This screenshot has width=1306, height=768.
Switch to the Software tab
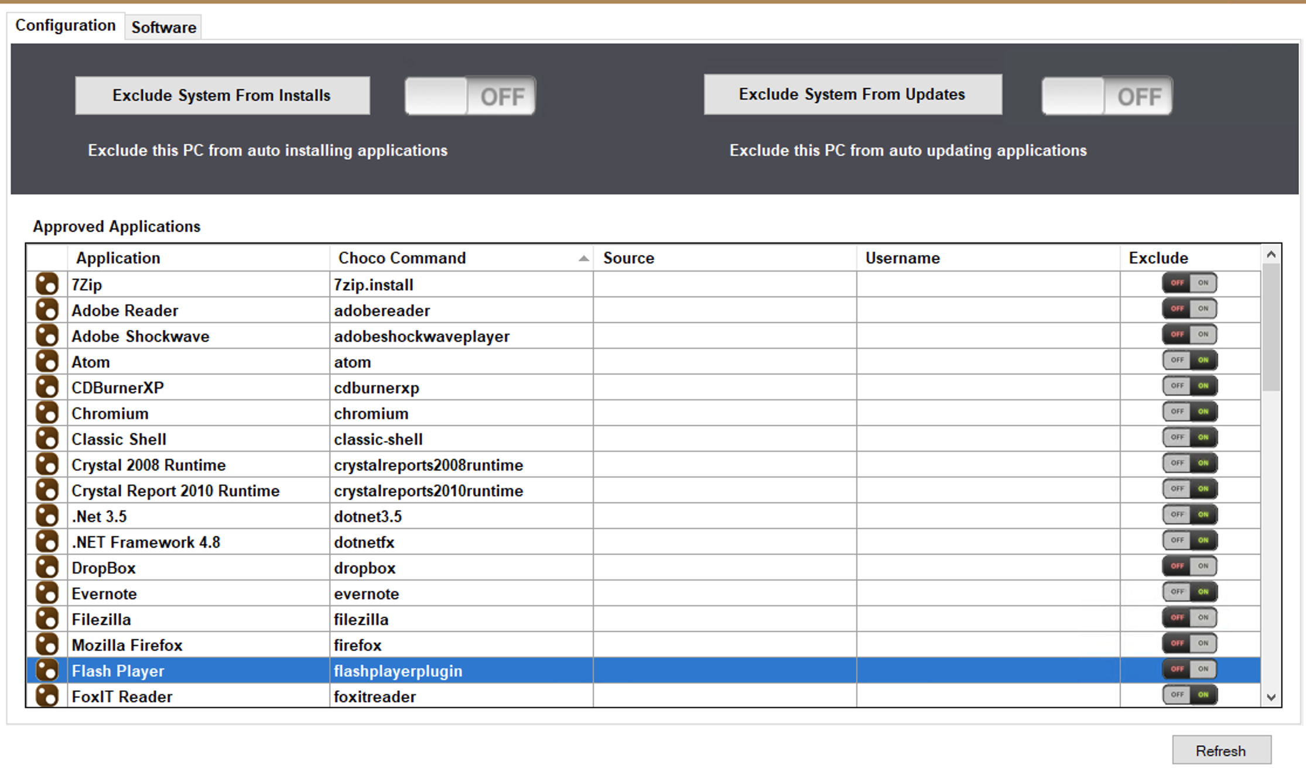(x=163, y=28)
